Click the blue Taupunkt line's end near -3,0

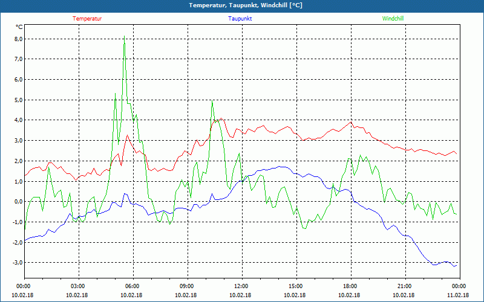pos(456,265)
